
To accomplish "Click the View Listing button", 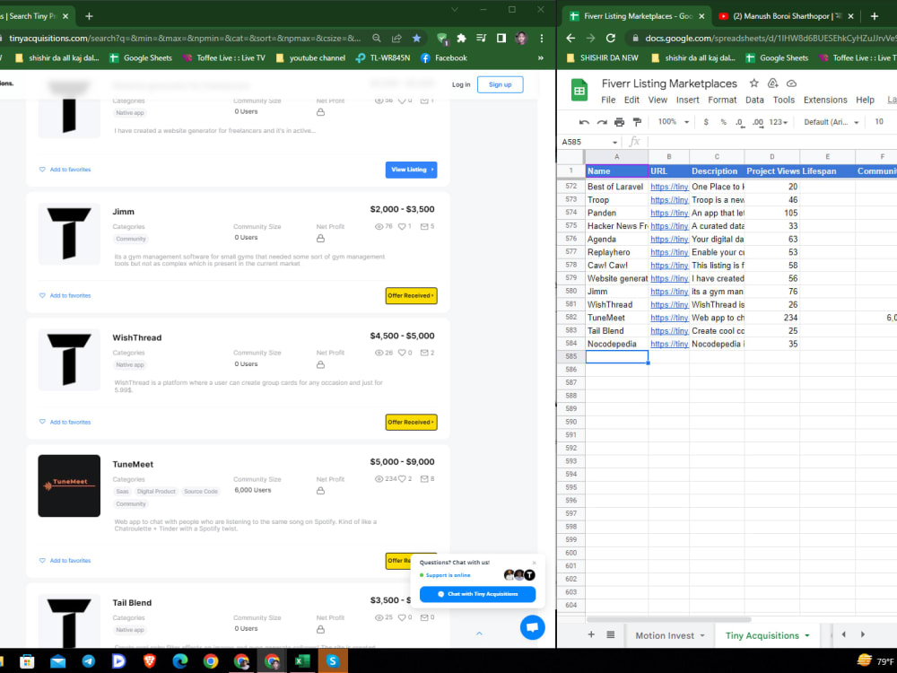I will (411, 170).
